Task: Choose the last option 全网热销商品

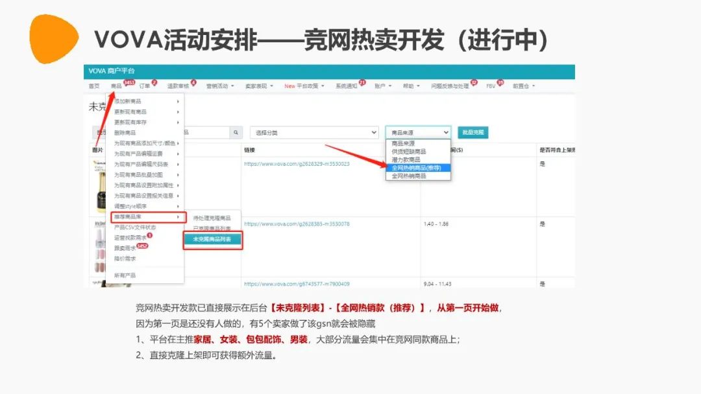Action: [418, 176]
